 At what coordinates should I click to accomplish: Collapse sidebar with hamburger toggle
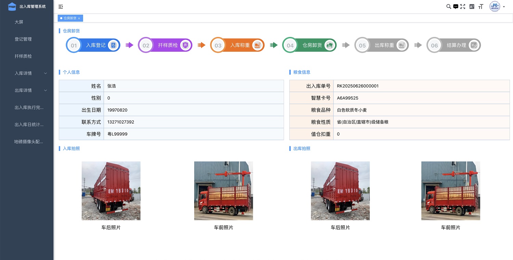[x=61, y=6]
